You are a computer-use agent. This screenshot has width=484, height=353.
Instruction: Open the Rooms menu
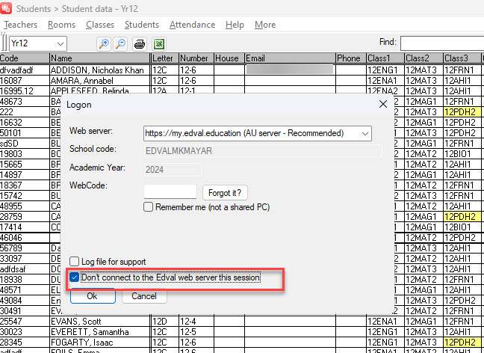point(61,25)
